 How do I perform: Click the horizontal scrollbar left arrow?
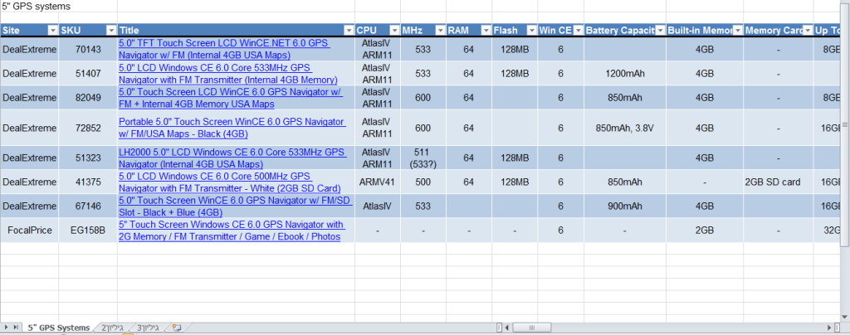pyautogui.click(x=507, y=328)
